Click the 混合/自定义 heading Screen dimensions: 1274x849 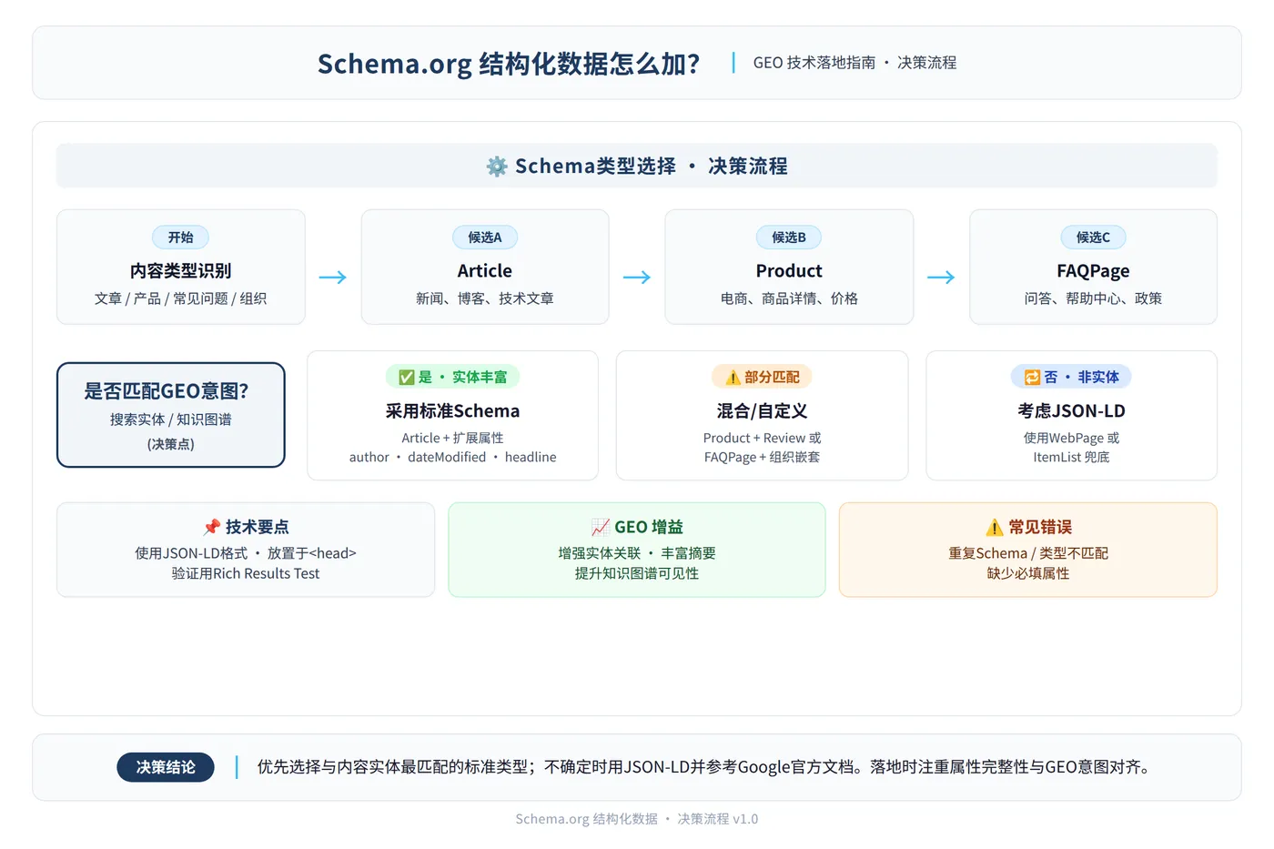[762, 411]
